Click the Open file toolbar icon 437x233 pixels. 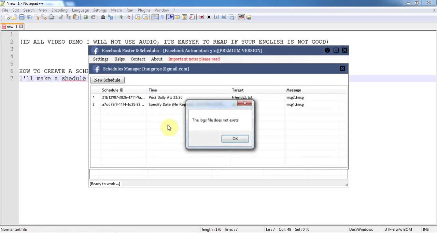(x=14, y=17)
